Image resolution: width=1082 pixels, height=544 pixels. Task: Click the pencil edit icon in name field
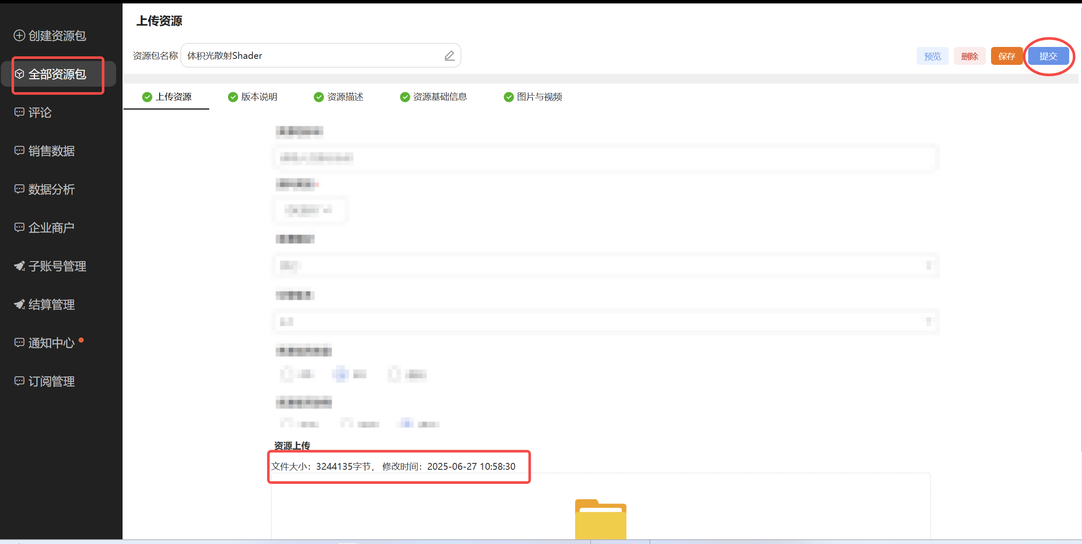(x=449, y=55)
